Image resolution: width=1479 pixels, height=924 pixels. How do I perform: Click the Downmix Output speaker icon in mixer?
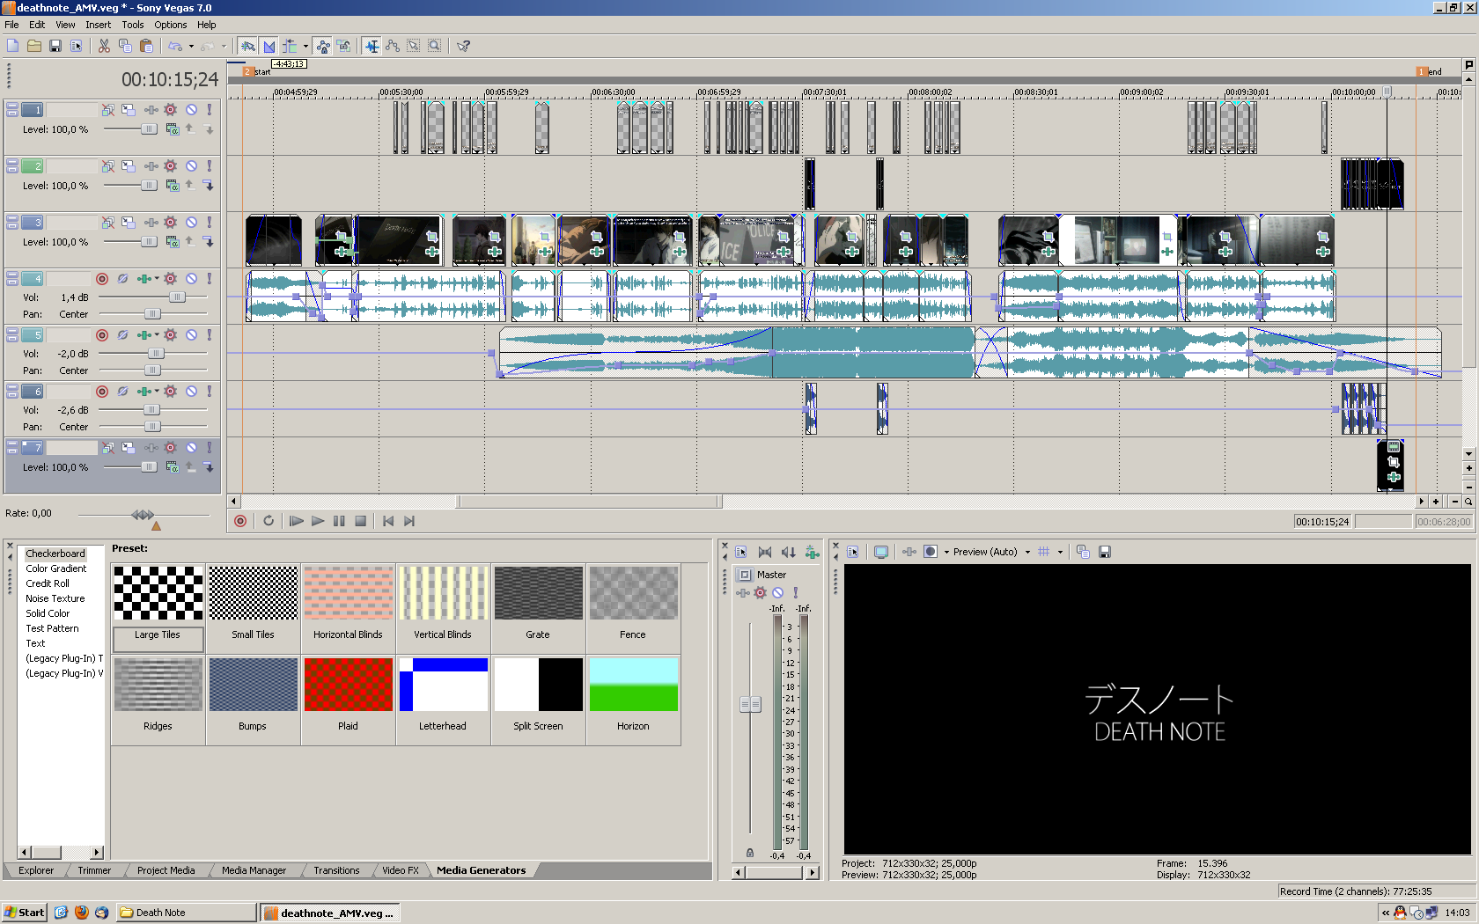tap(765, 552)
